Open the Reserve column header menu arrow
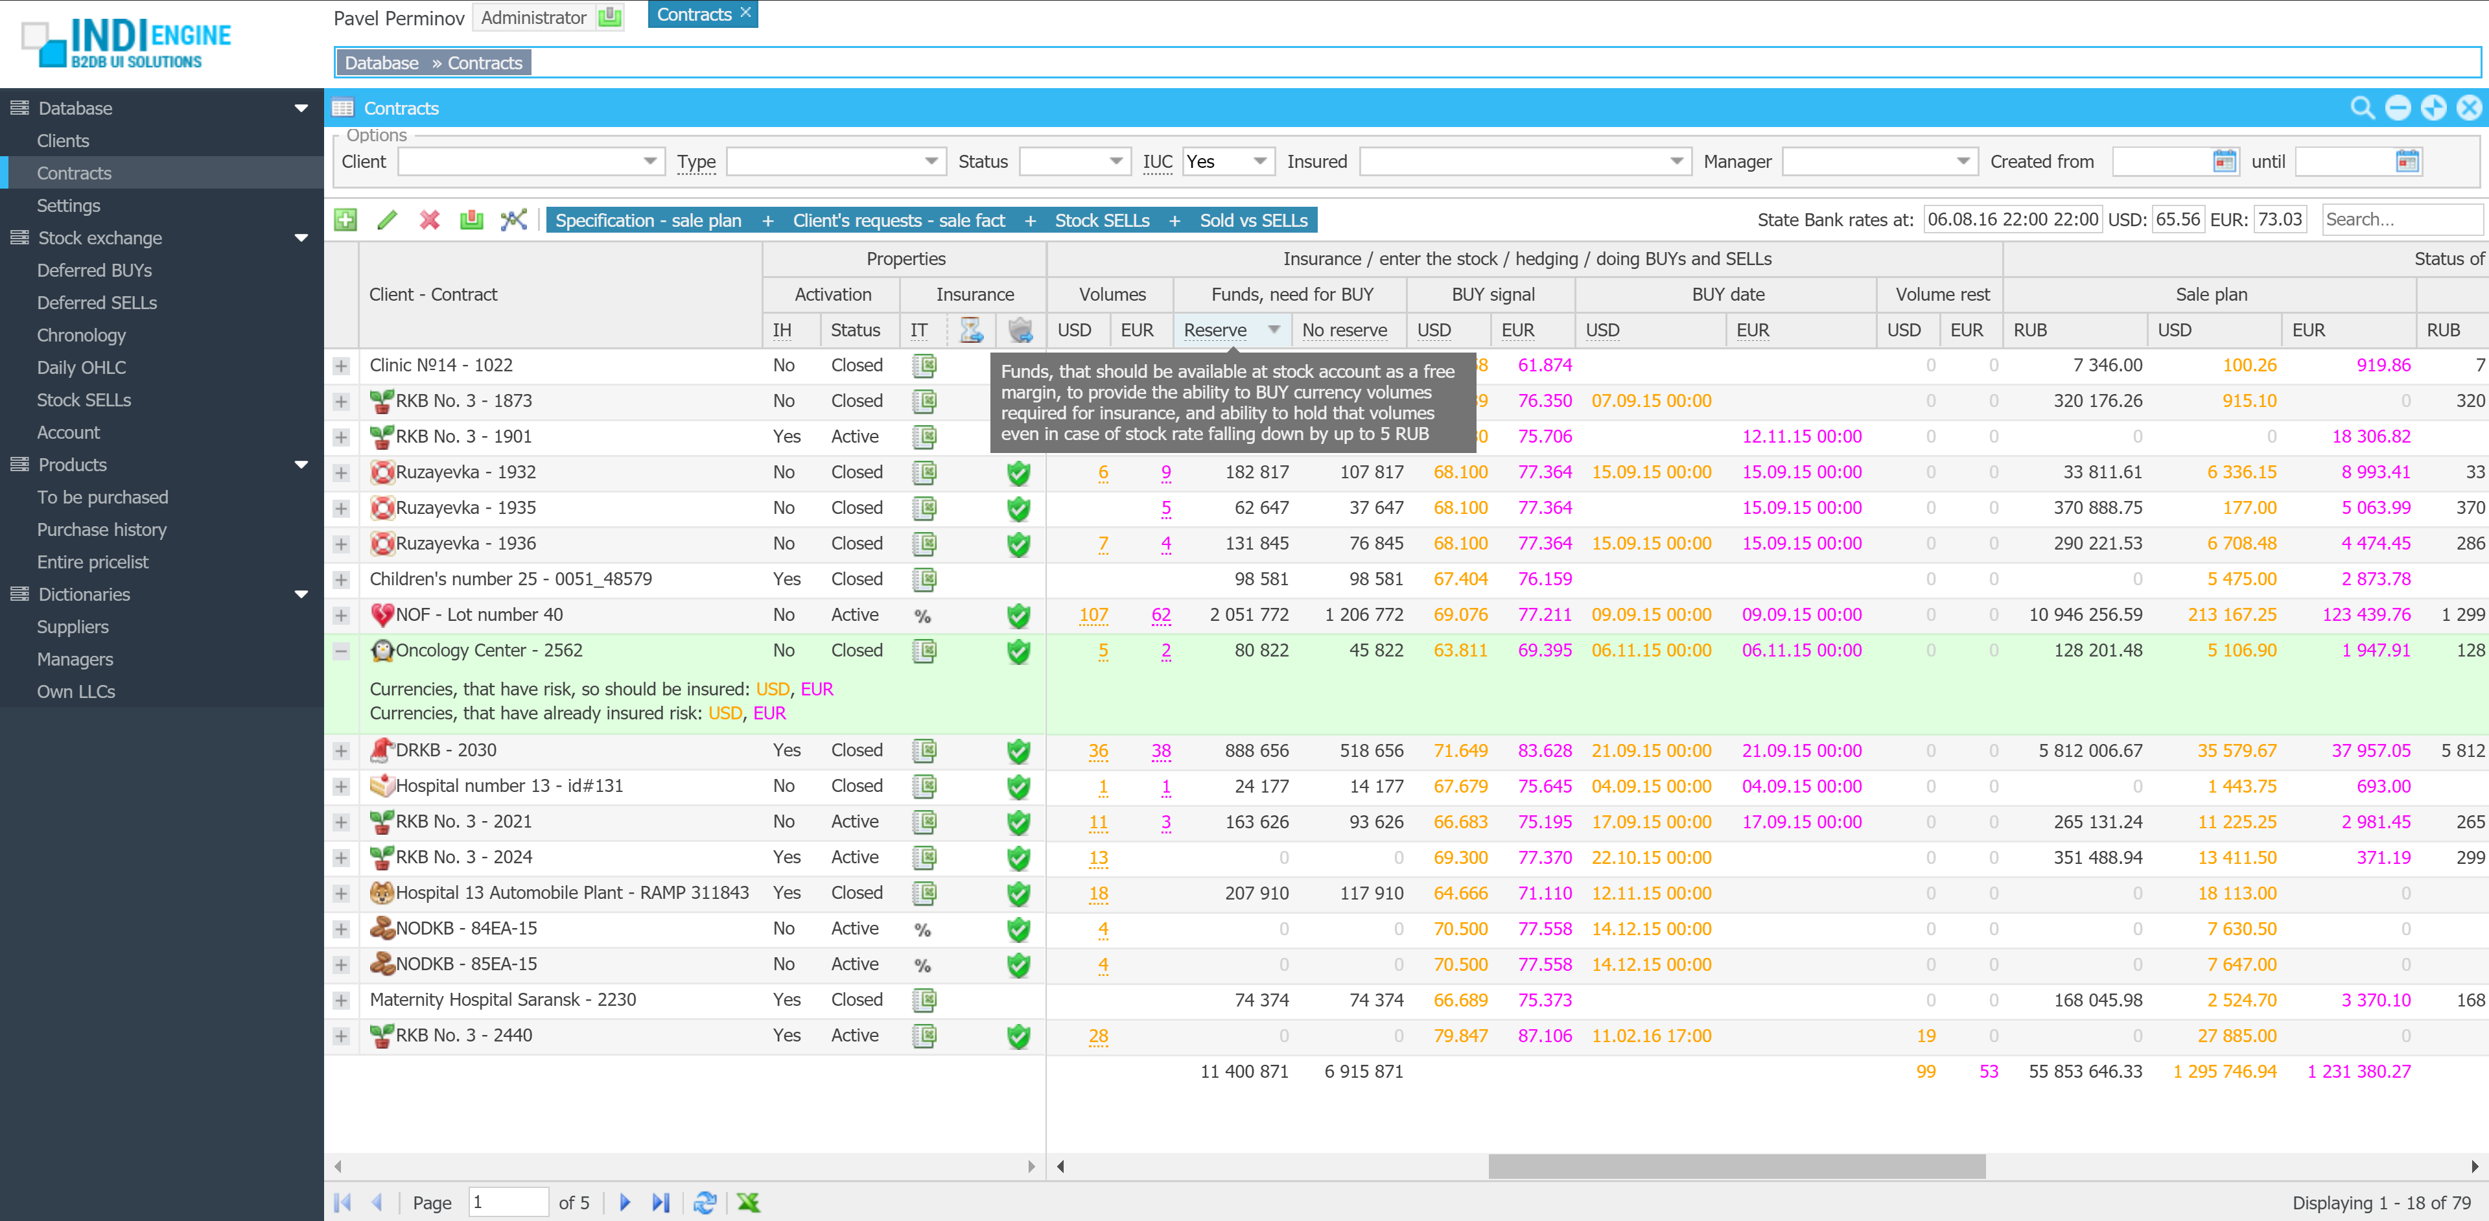Viewport: 2489px width, 1221px height. (x=1274, y=331)
